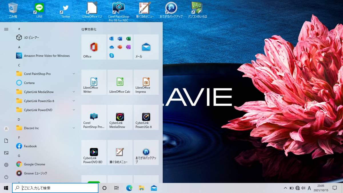
Task: Open Action Center notifications
Action: [335, 188]
